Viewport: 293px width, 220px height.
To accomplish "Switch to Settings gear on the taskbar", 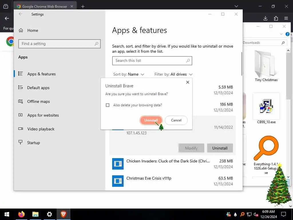I will [x=49, y=214].
